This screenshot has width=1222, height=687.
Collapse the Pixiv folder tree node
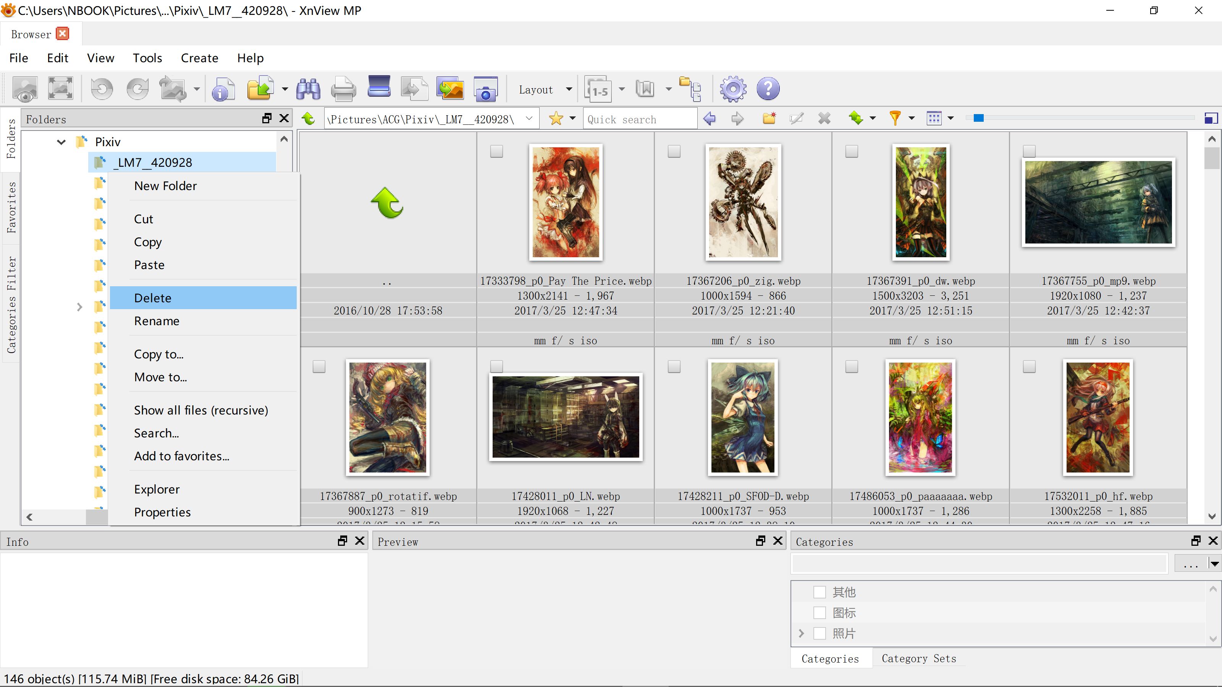click(61, 142)
